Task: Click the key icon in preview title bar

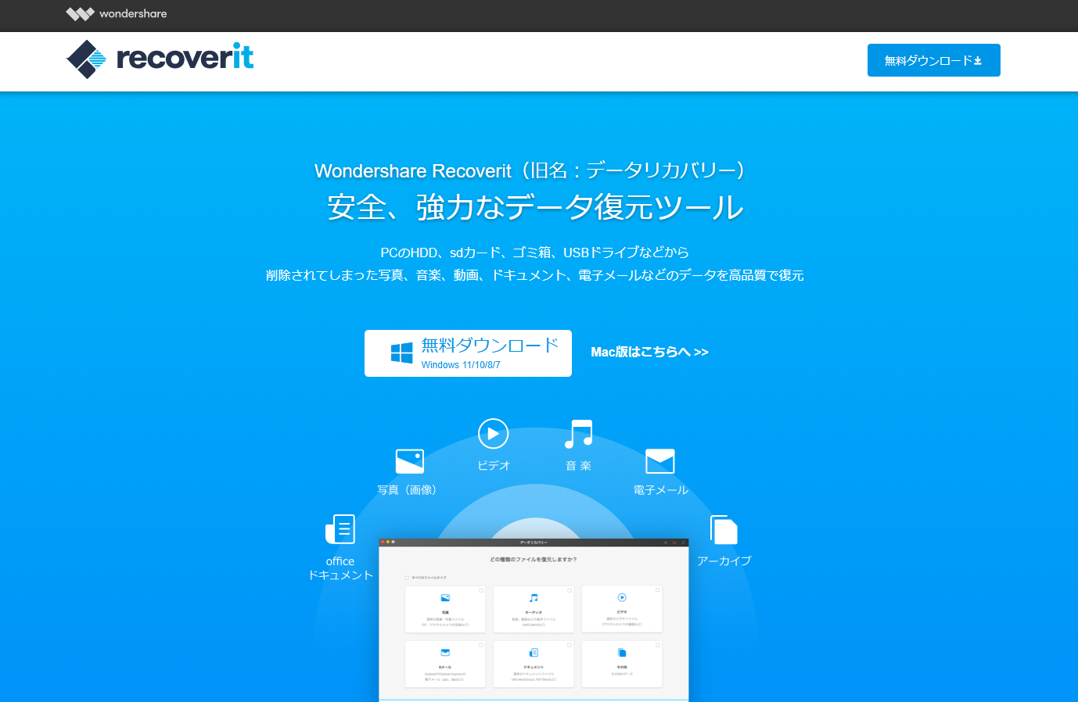Action: (683, 543)
